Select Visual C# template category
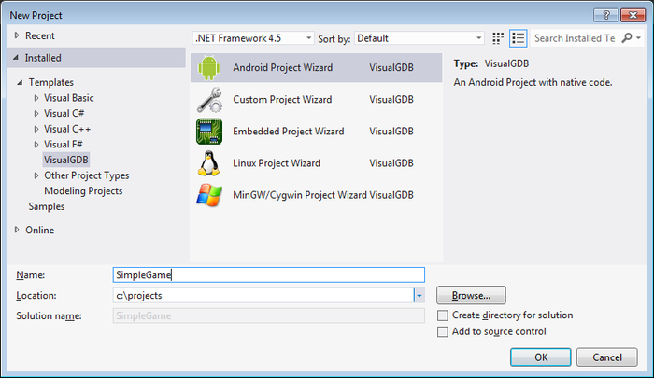The image size is (654, 378). tap(64, 113)
